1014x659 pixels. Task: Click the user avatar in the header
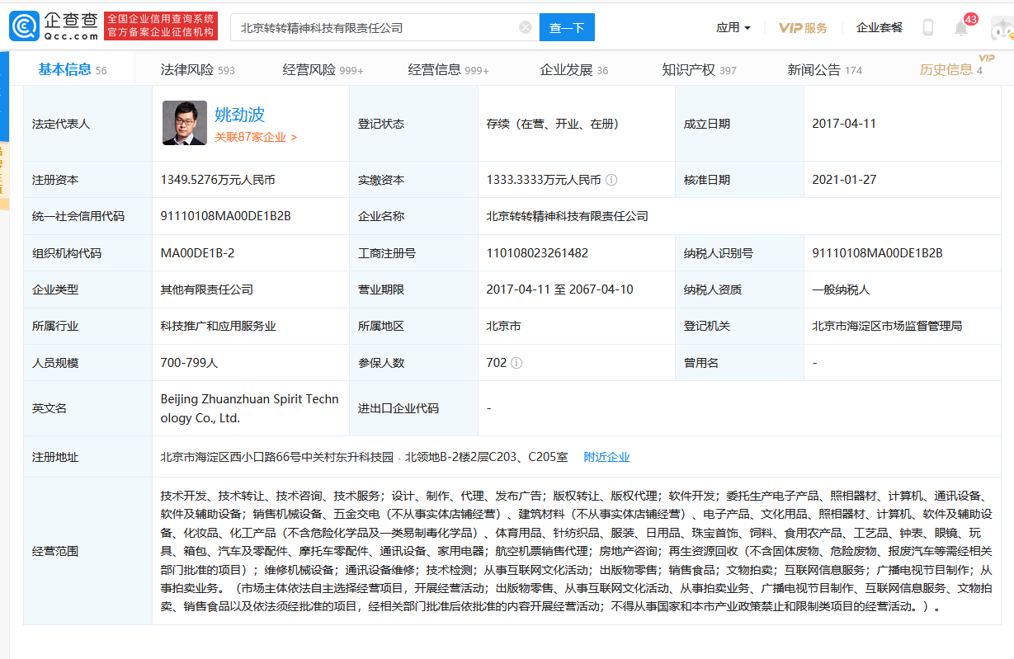pyautogui.click(x=1001, y=30)
